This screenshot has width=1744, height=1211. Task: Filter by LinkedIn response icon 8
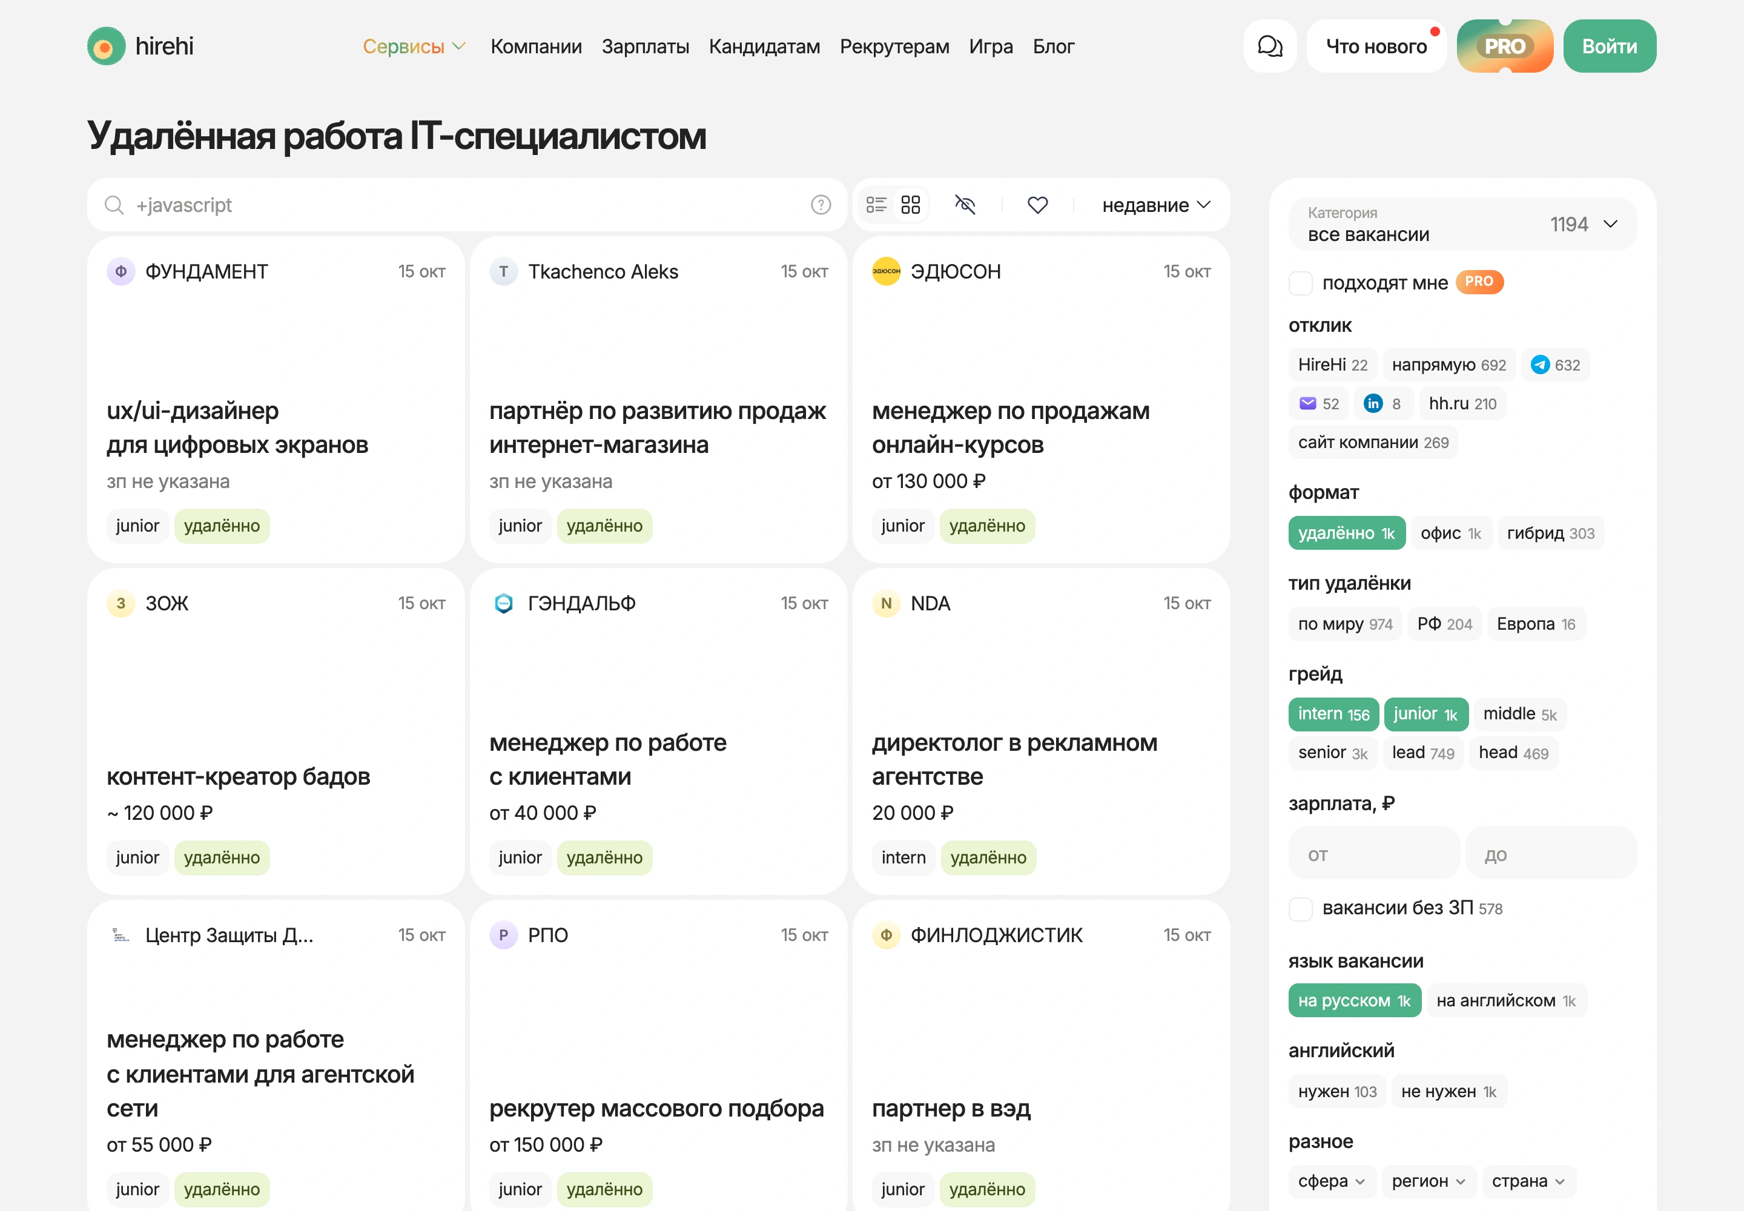tap(1382, 404)
